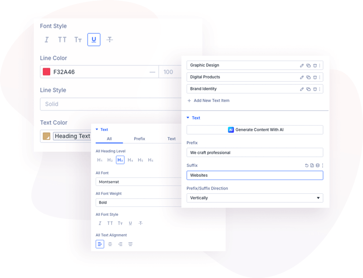Screen dimensions: 363x278
Task: Click Generate Content With AI button
Action: pyautogui.click(x=255, y=130)
